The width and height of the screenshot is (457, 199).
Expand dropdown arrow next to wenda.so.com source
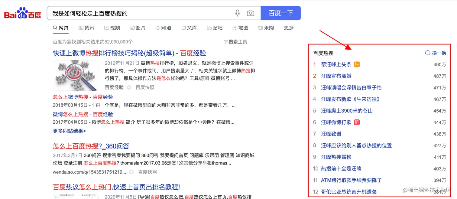tap(131, 172)
